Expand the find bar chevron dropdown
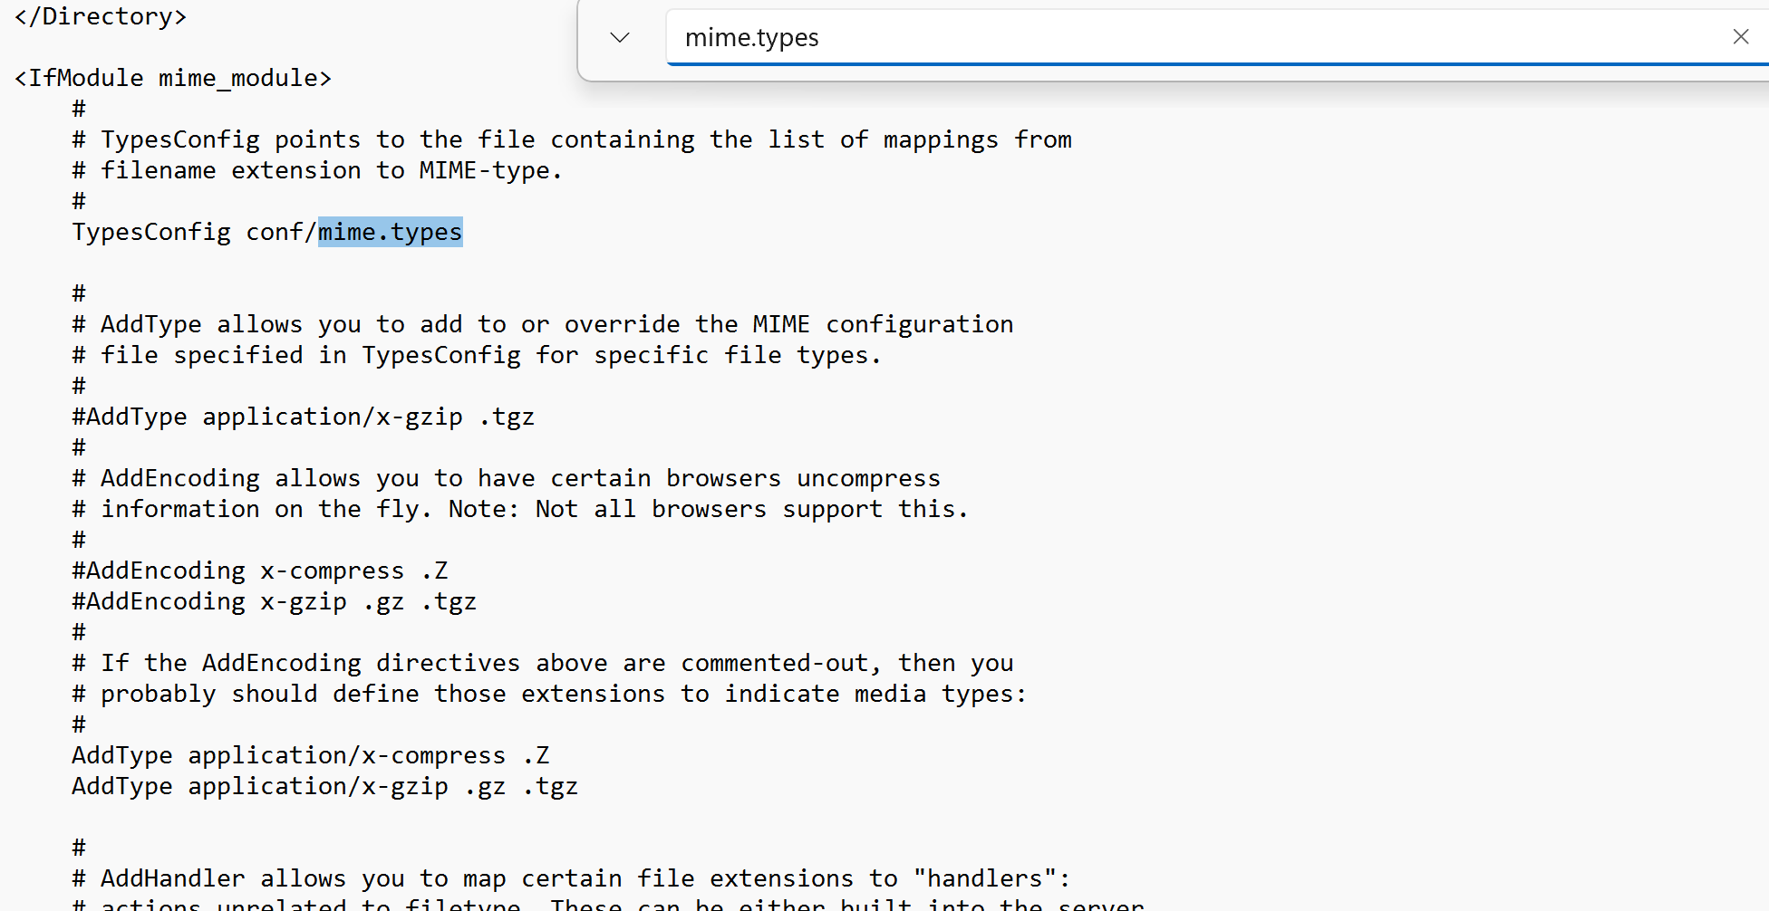The image size is (1769, 911). click(x=620, y=37)
